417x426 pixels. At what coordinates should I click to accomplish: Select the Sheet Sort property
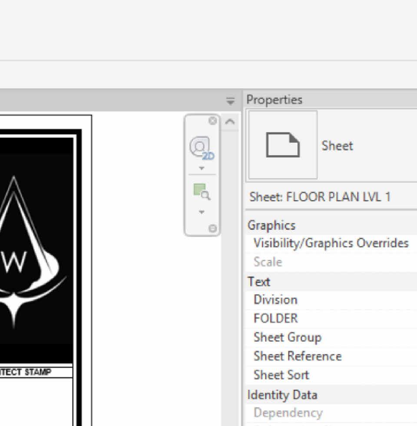tap(331, 375)
